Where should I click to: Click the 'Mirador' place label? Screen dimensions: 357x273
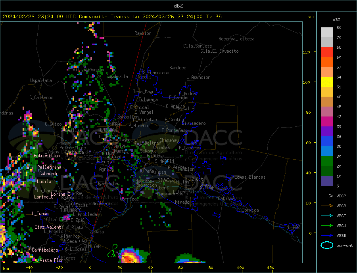pos(184,202)
